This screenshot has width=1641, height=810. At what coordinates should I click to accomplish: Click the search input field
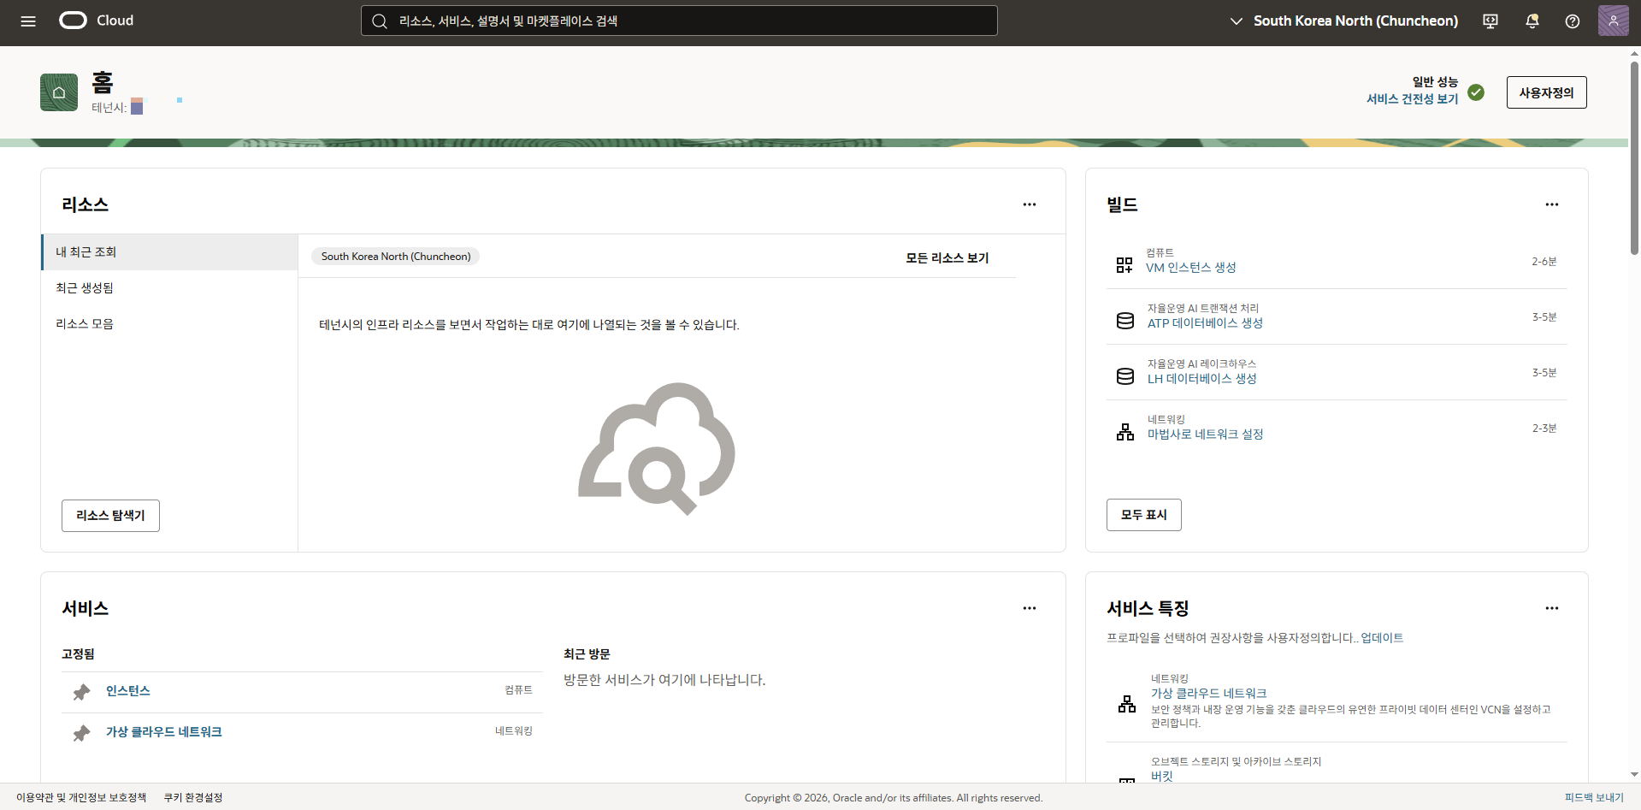click(x=679, y=21)
